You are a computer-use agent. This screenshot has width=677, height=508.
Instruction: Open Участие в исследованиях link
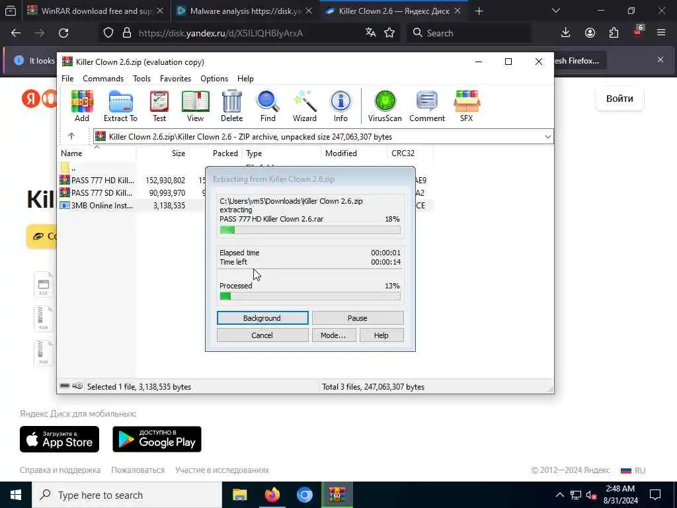(222, 470)
